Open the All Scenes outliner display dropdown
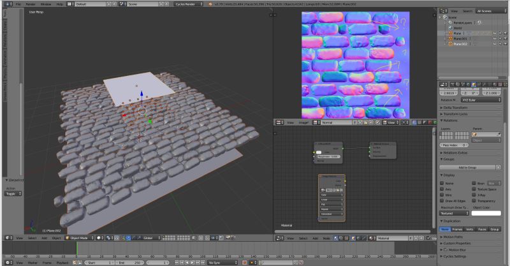This screenshot has width=510, height=266. click(491, 11)
